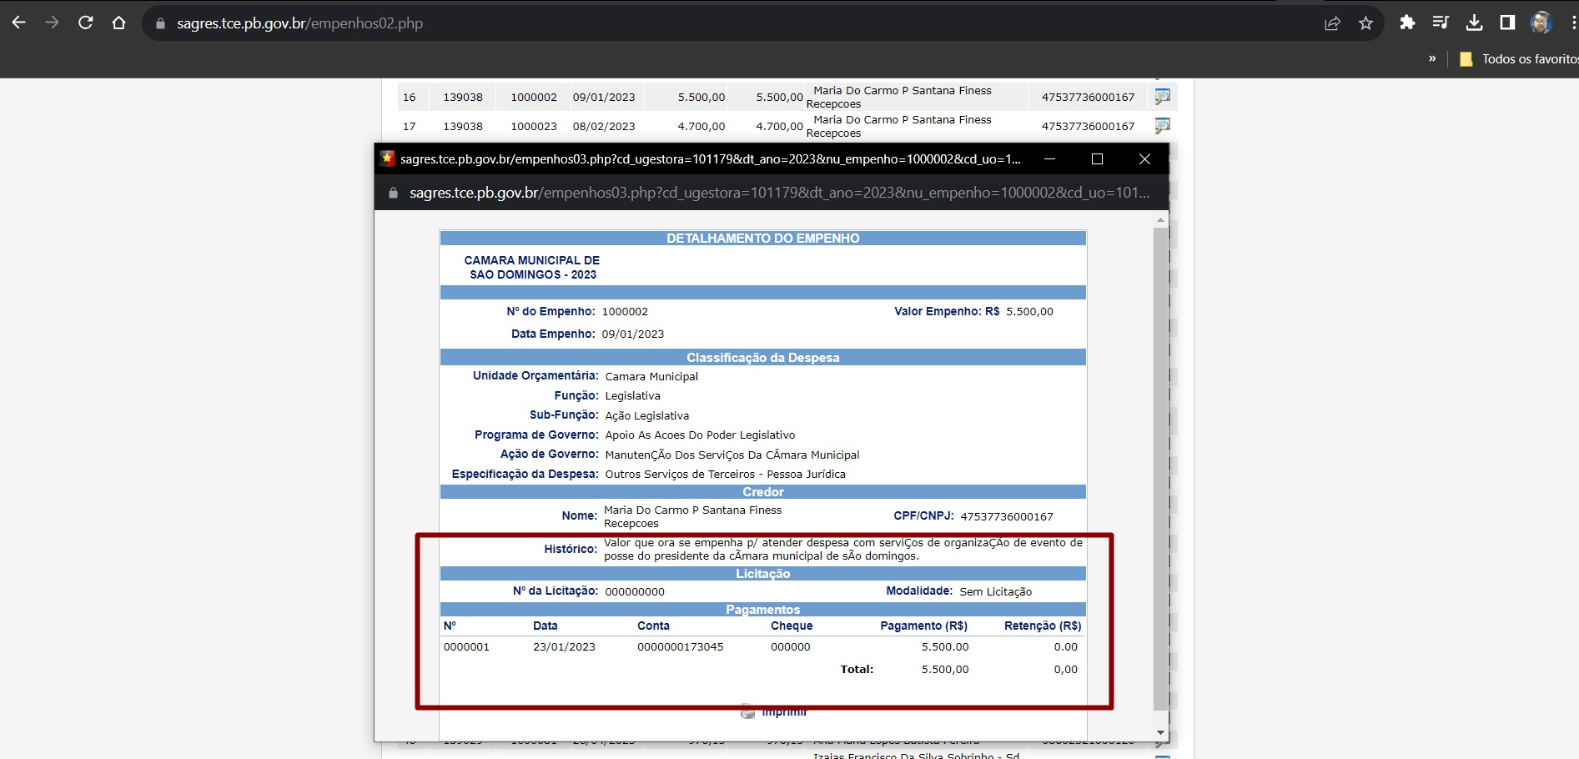Open the Todos os favoritos folder
This screenshot has height=759, width=1579.
1520,59
